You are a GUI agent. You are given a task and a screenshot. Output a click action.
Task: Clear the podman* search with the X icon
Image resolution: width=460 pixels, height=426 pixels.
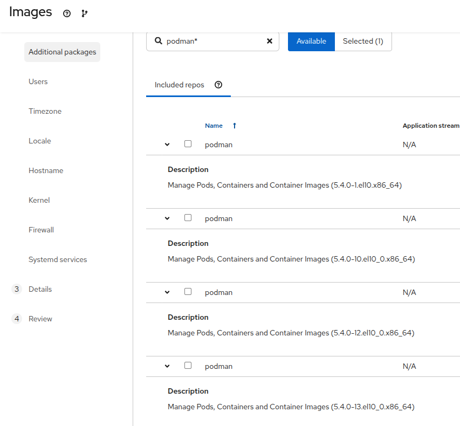pos(270,41)
